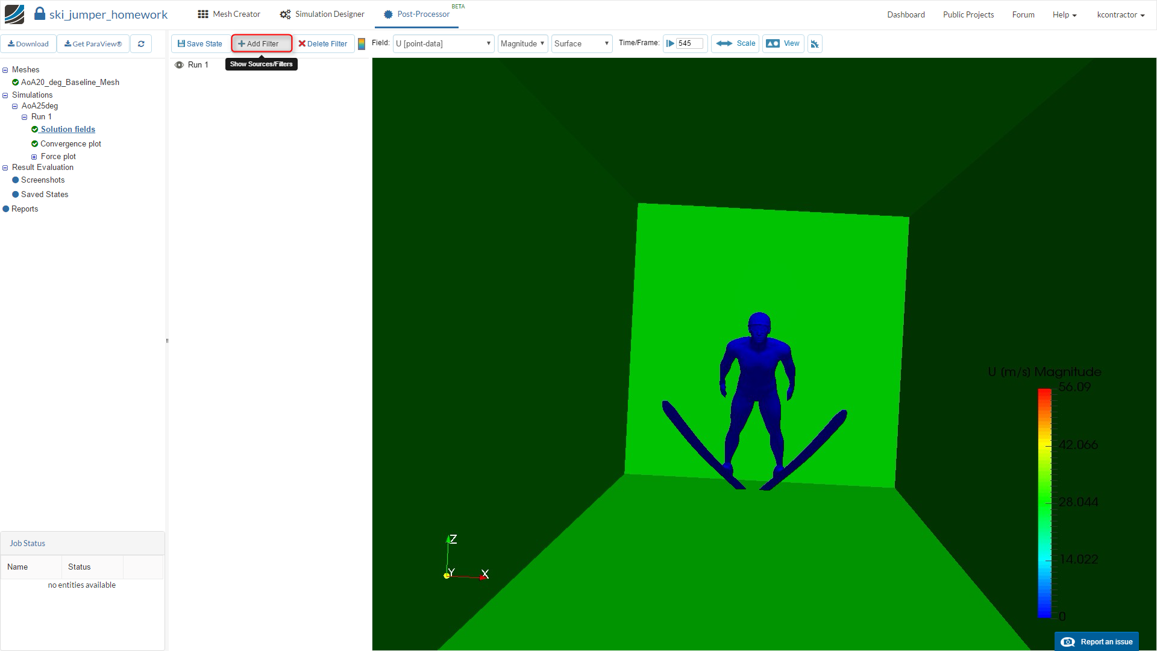Toggle visibility eye for Run 1
The height and width of the screenshot is (651, 1157).
pos(179,65)
